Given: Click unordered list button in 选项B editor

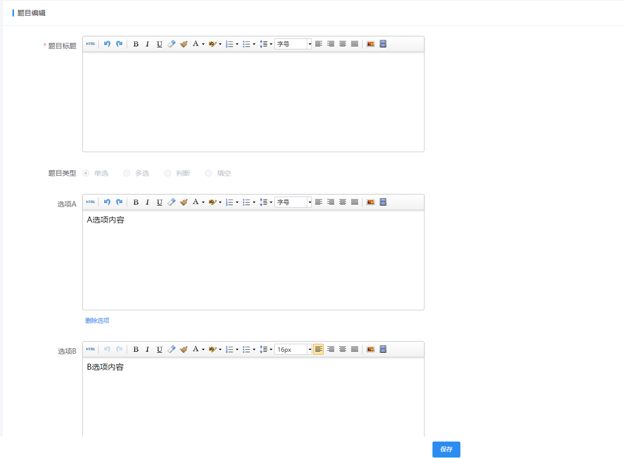Looking at the screenshot, I should [246, 349].
